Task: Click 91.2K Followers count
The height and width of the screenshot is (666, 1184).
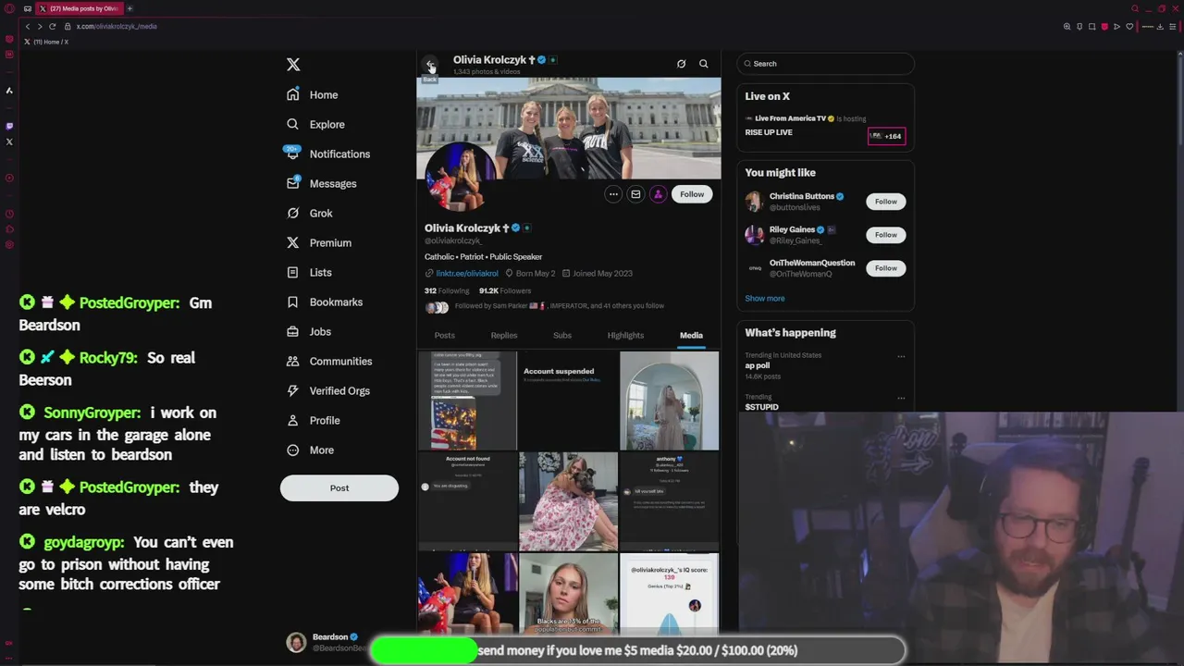Action: pos(505,290)
